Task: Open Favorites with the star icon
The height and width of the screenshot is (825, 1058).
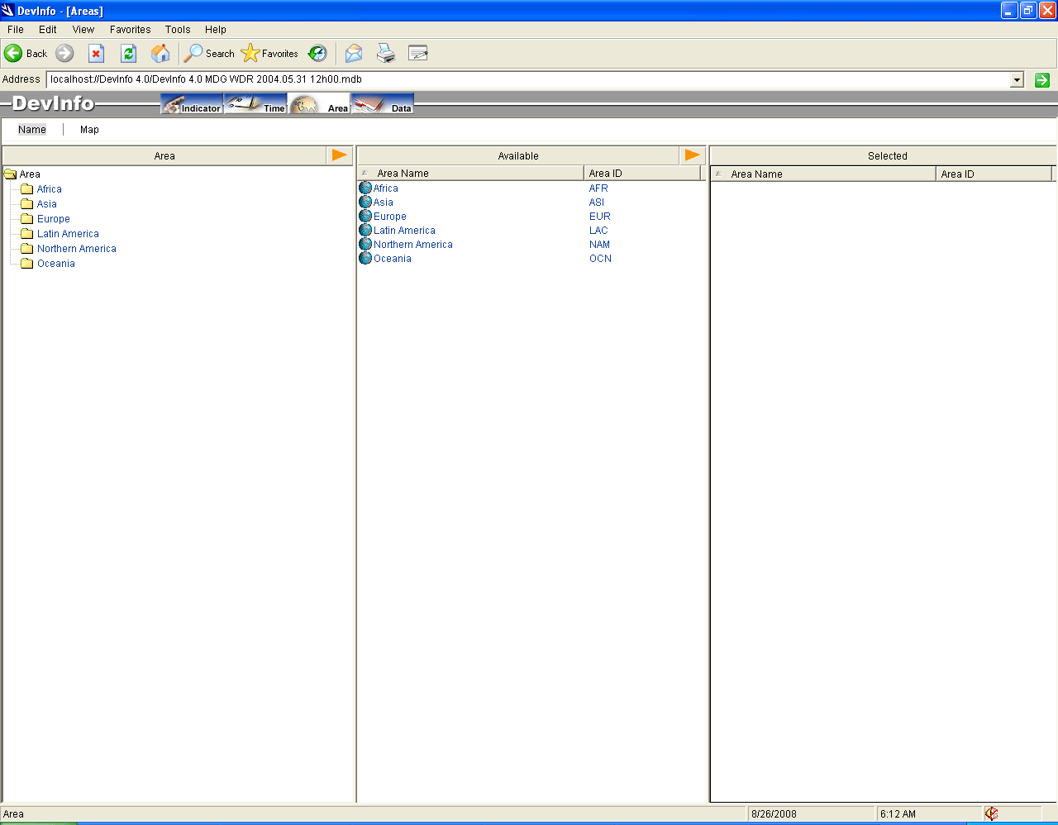Action: click(x=250, y=54)
